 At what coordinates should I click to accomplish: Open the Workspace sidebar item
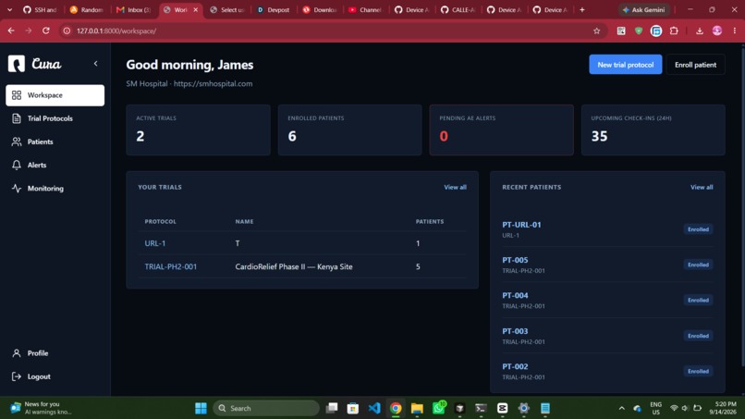(55, 95)
